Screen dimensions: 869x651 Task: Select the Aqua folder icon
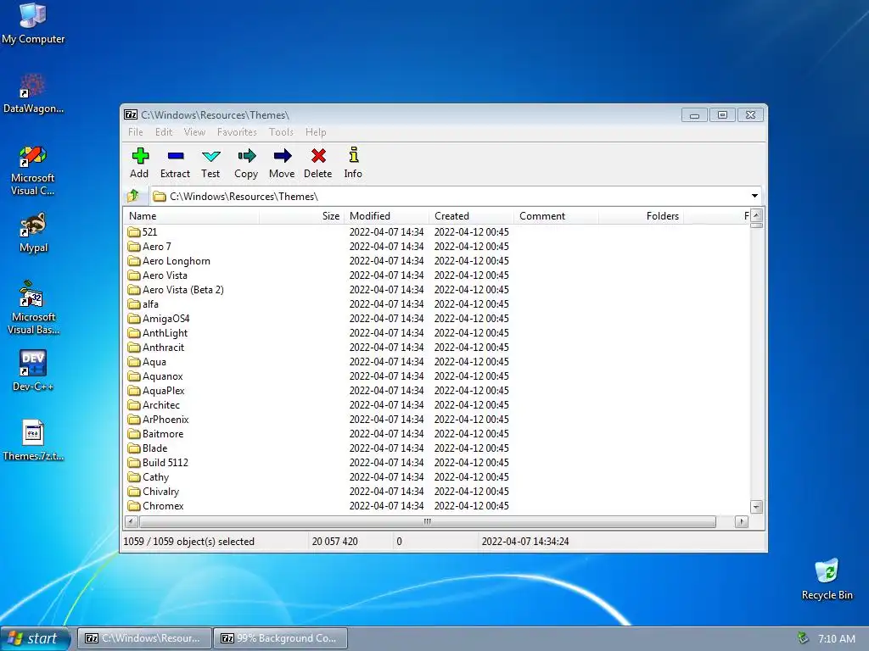click(x=133, y=361)
